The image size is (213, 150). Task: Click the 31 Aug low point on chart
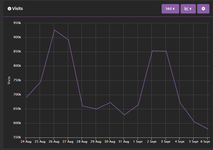pyautogui.click(x=124, y=115)
